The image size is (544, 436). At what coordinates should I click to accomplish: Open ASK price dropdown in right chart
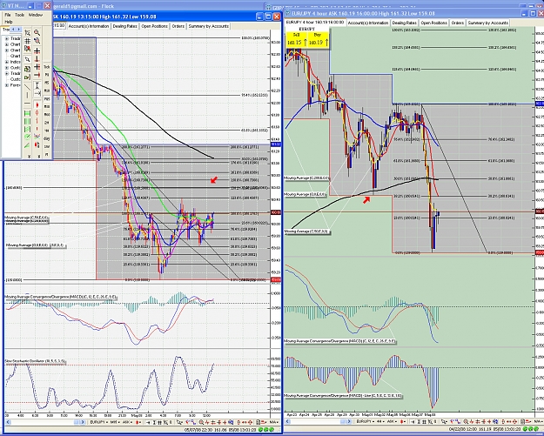click(x=393, y=422)
